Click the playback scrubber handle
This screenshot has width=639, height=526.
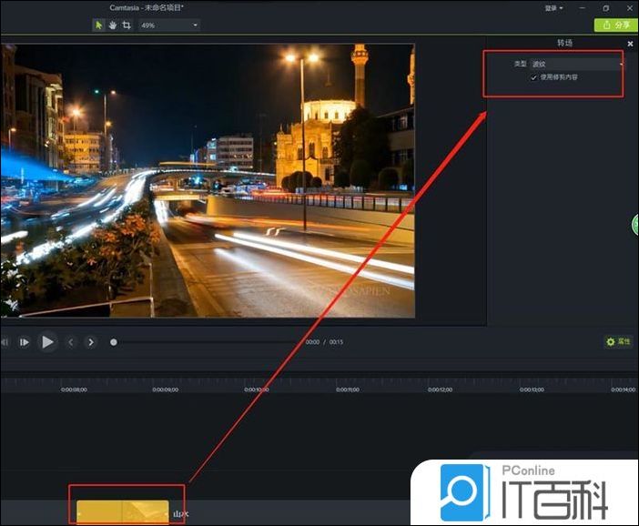point(114,342)
